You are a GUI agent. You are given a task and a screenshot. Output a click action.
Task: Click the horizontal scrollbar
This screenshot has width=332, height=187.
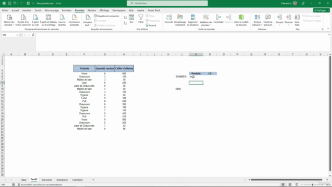click(286, 180)
